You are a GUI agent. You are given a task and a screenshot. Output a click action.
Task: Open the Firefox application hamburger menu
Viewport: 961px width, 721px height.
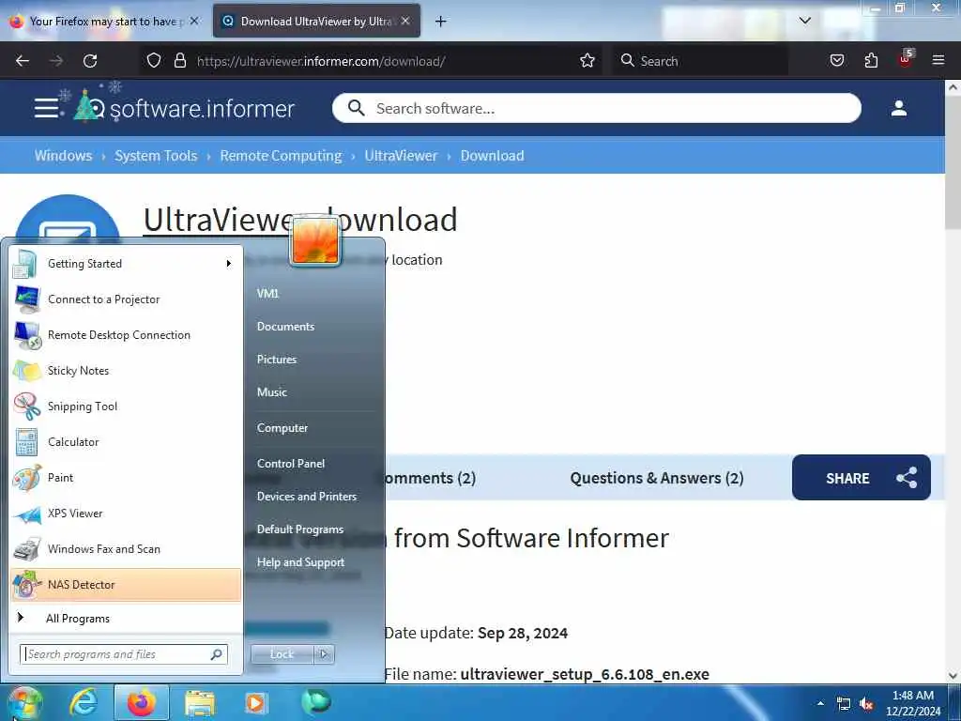tap(938, 60)
